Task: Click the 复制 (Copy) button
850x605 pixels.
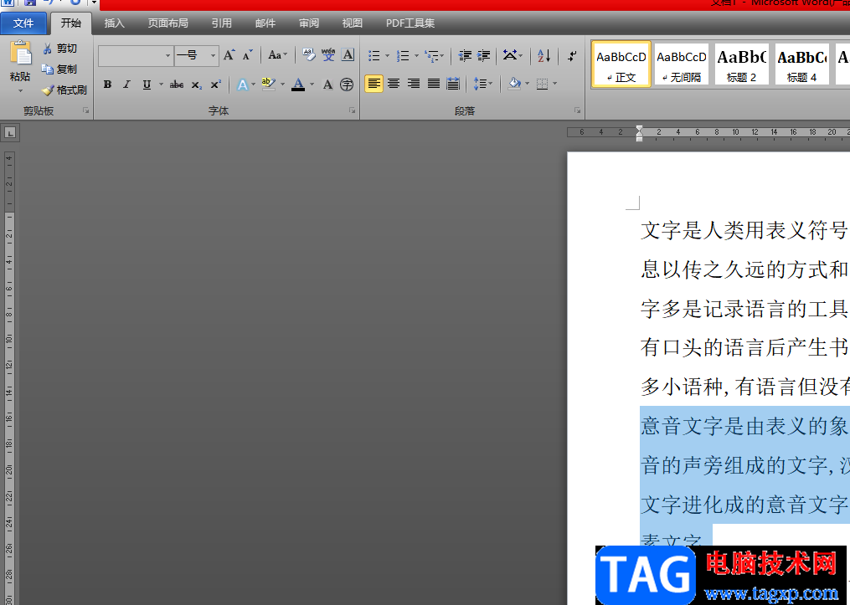Action: [x=59, y=69]
